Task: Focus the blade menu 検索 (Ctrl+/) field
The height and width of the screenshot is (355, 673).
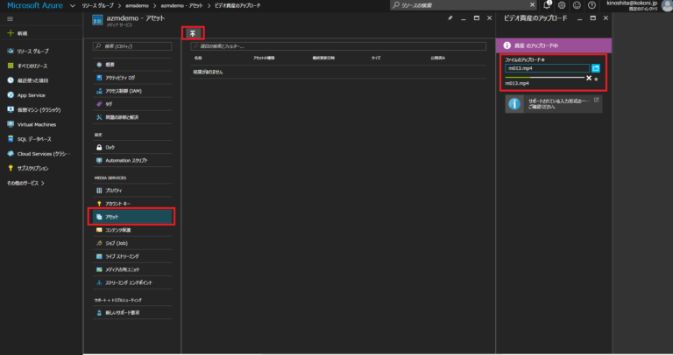Action: tap(132, 45)
